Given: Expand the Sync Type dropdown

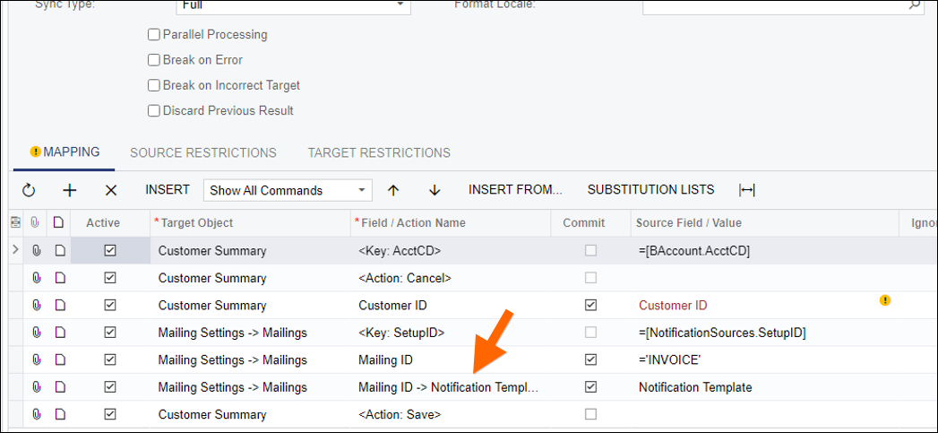Looking at the screenshot, I should 400,4.
